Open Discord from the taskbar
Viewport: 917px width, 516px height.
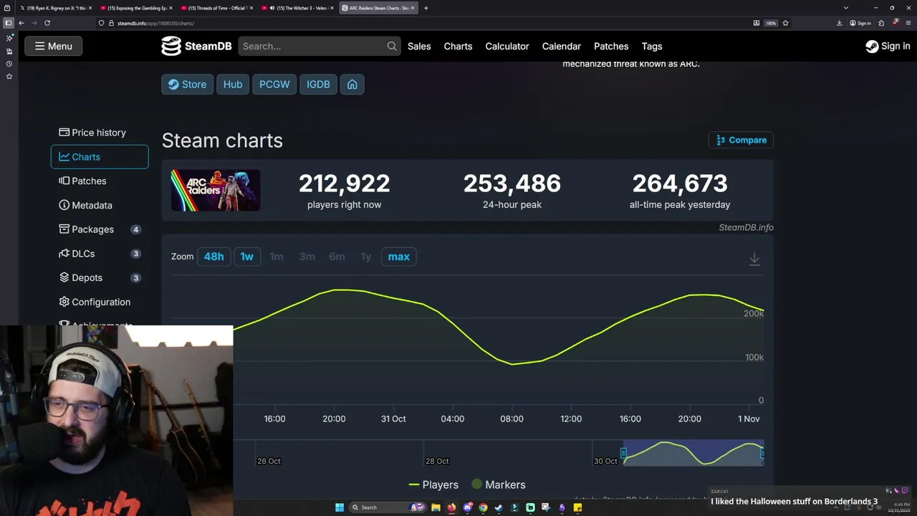pyautogui.click(x=467, y=507)
